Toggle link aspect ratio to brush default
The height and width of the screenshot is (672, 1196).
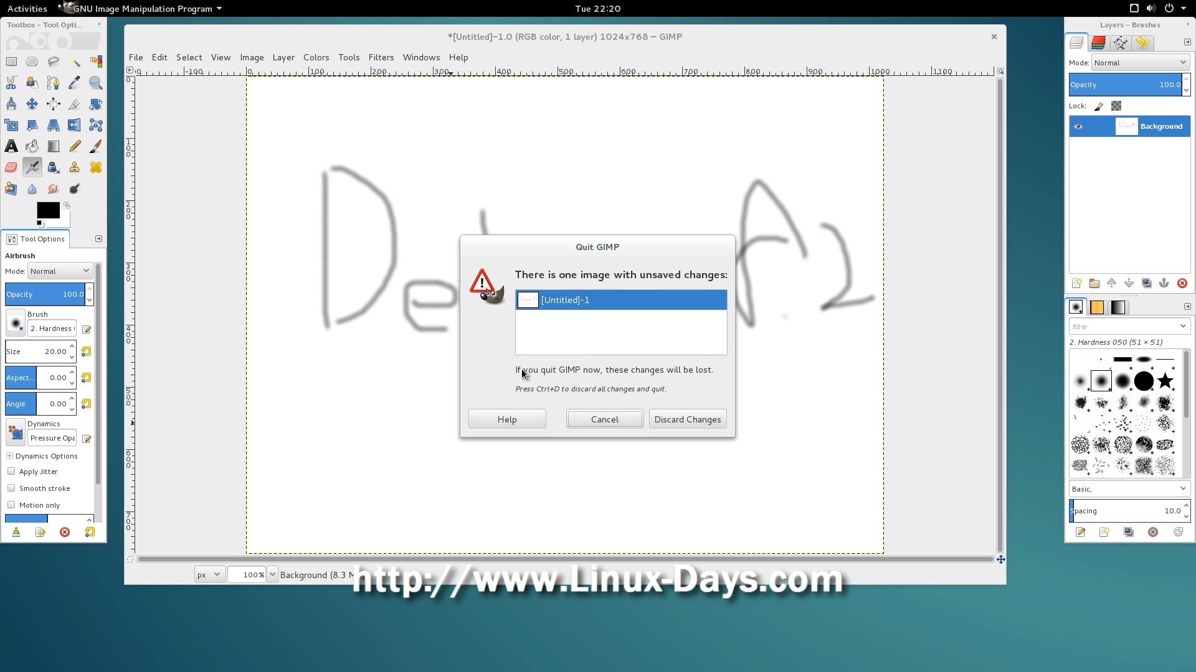pyautogui.click(x=86, y=378)
